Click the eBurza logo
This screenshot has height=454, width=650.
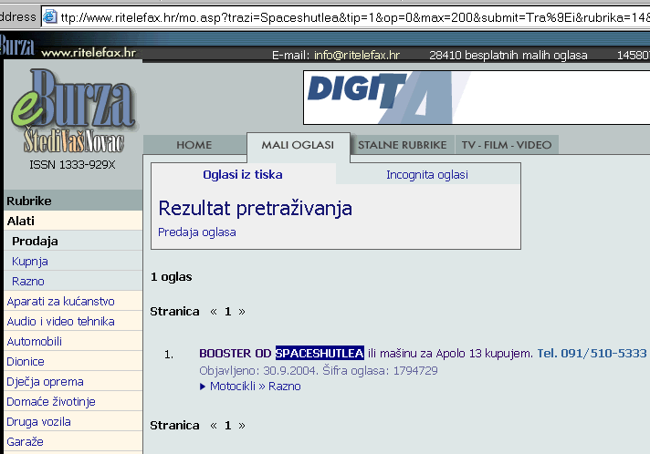pos(73,109)
